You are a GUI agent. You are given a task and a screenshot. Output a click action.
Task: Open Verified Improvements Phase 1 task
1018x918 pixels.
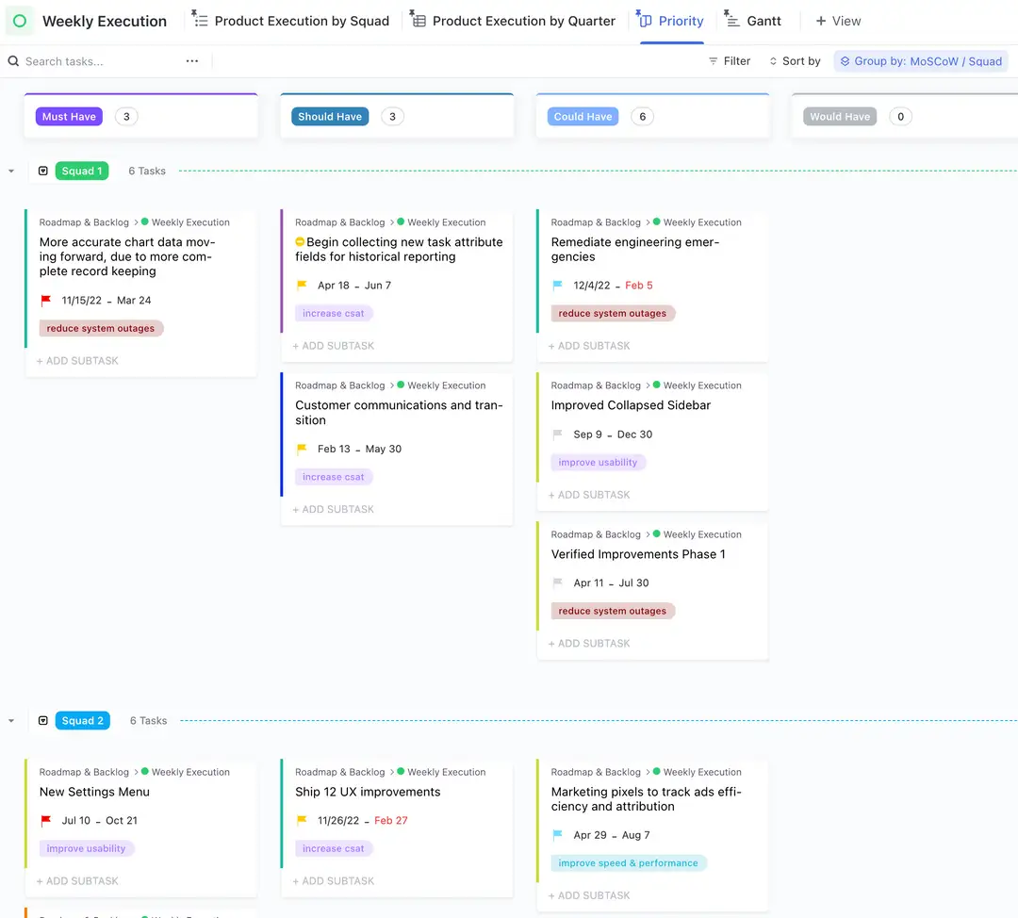pyautogui.click(x=638, y=554)
